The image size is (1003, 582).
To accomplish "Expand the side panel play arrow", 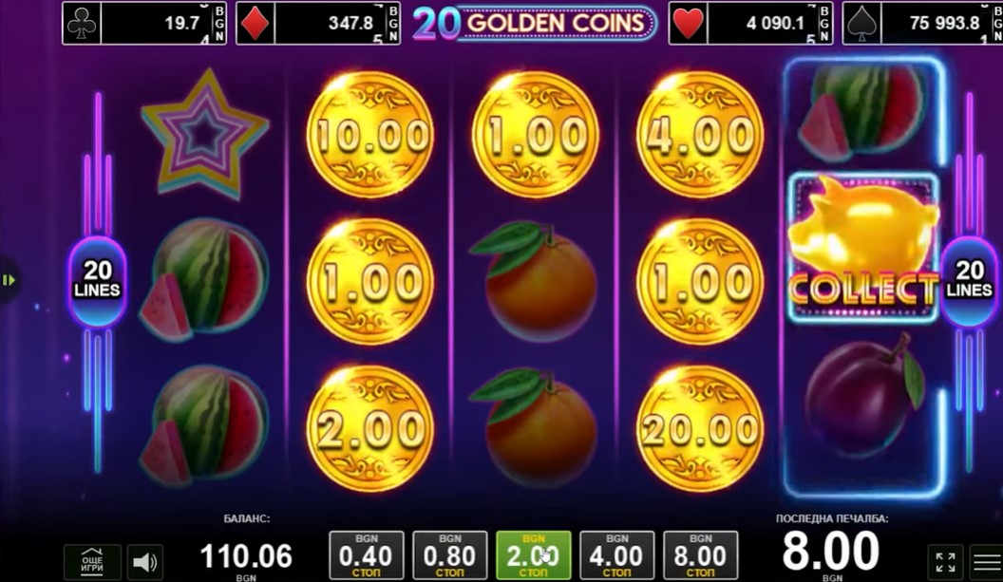I will (9, 280).
